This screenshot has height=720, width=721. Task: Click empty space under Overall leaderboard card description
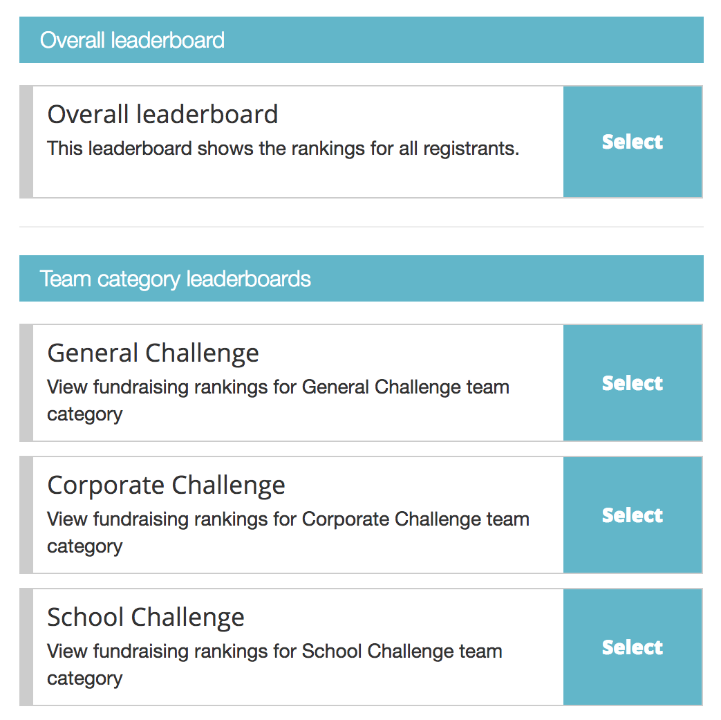[297, 178]
